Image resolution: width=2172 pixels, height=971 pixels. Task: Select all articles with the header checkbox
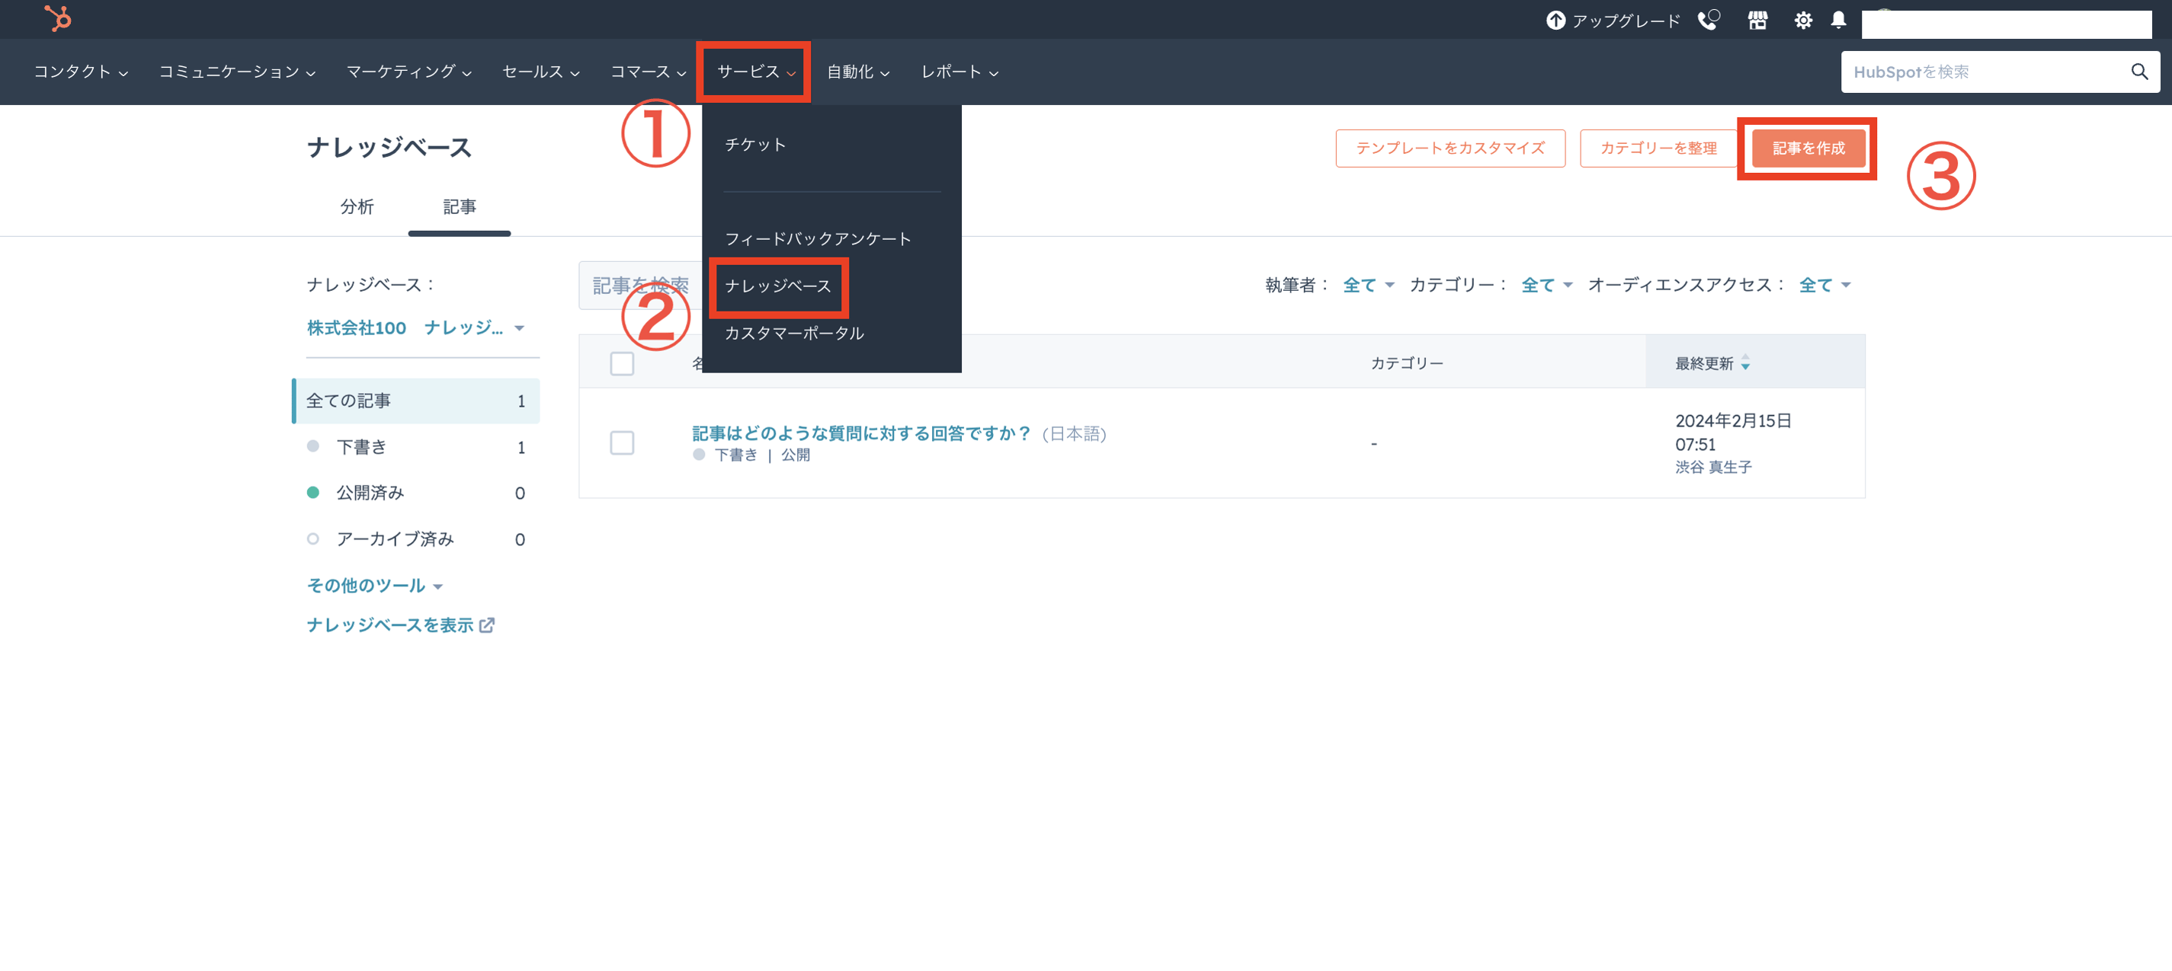tap(622, 363)
